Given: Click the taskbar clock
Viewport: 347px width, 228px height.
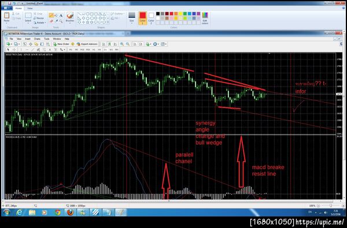Looking at the screenshot, I should tap(335, 212).
